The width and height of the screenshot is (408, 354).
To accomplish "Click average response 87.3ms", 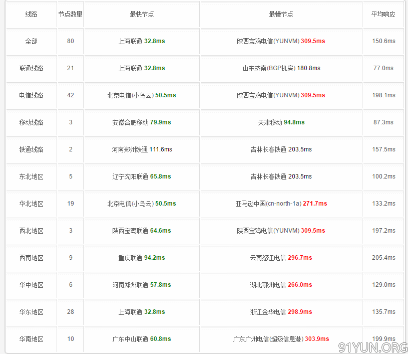I will (x=383, y=122).
